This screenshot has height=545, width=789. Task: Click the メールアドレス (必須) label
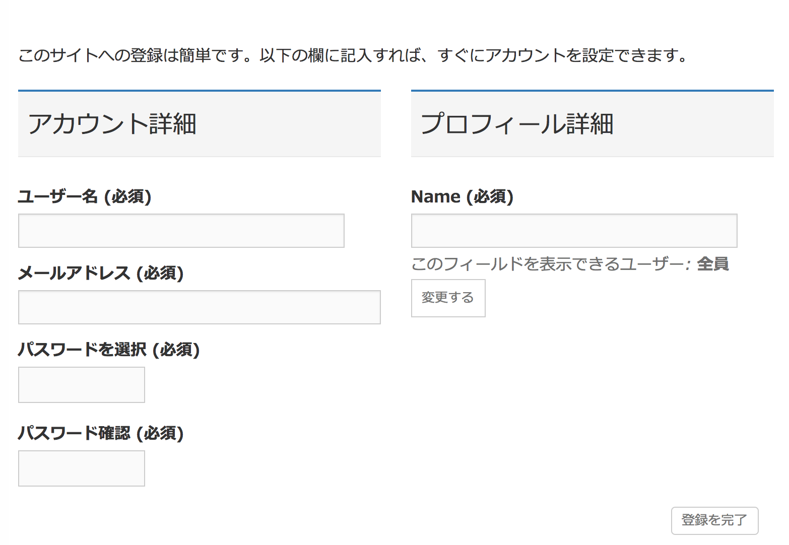(101, 273)
